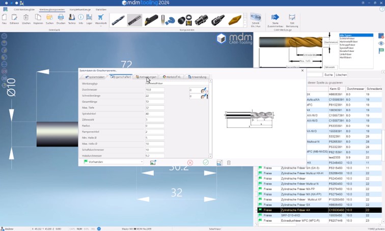Viewport: 385px width, 231px height.
Task: Select the turning tool holder component icon
Action: (151, 20)
